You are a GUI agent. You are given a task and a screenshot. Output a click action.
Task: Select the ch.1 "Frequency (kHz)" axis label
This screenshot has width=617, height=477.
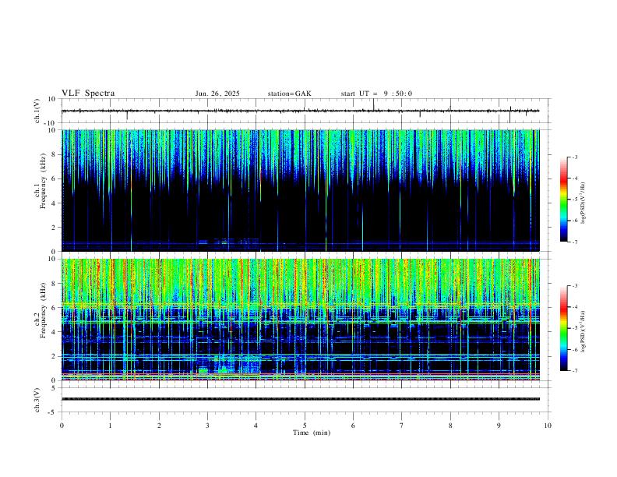(x=44, y=182)
